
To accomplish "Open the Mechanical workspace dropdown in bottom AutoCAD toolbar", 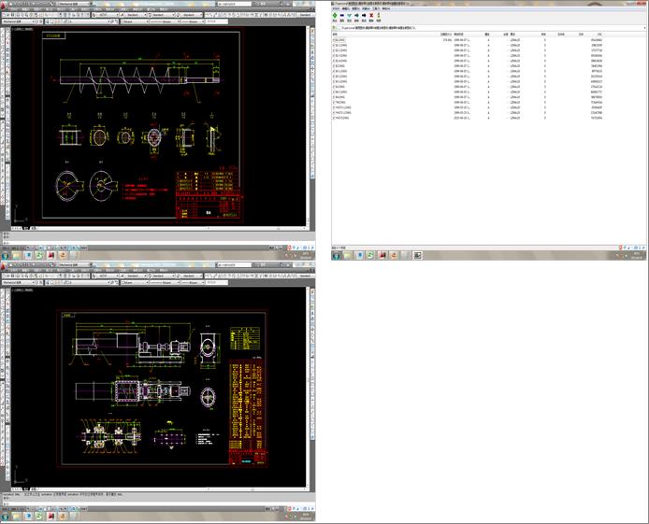I will (19, 283).
